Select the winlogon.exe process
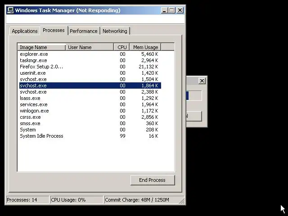Image resolution: width=288 pixels, height=216 pixels. 90,111
